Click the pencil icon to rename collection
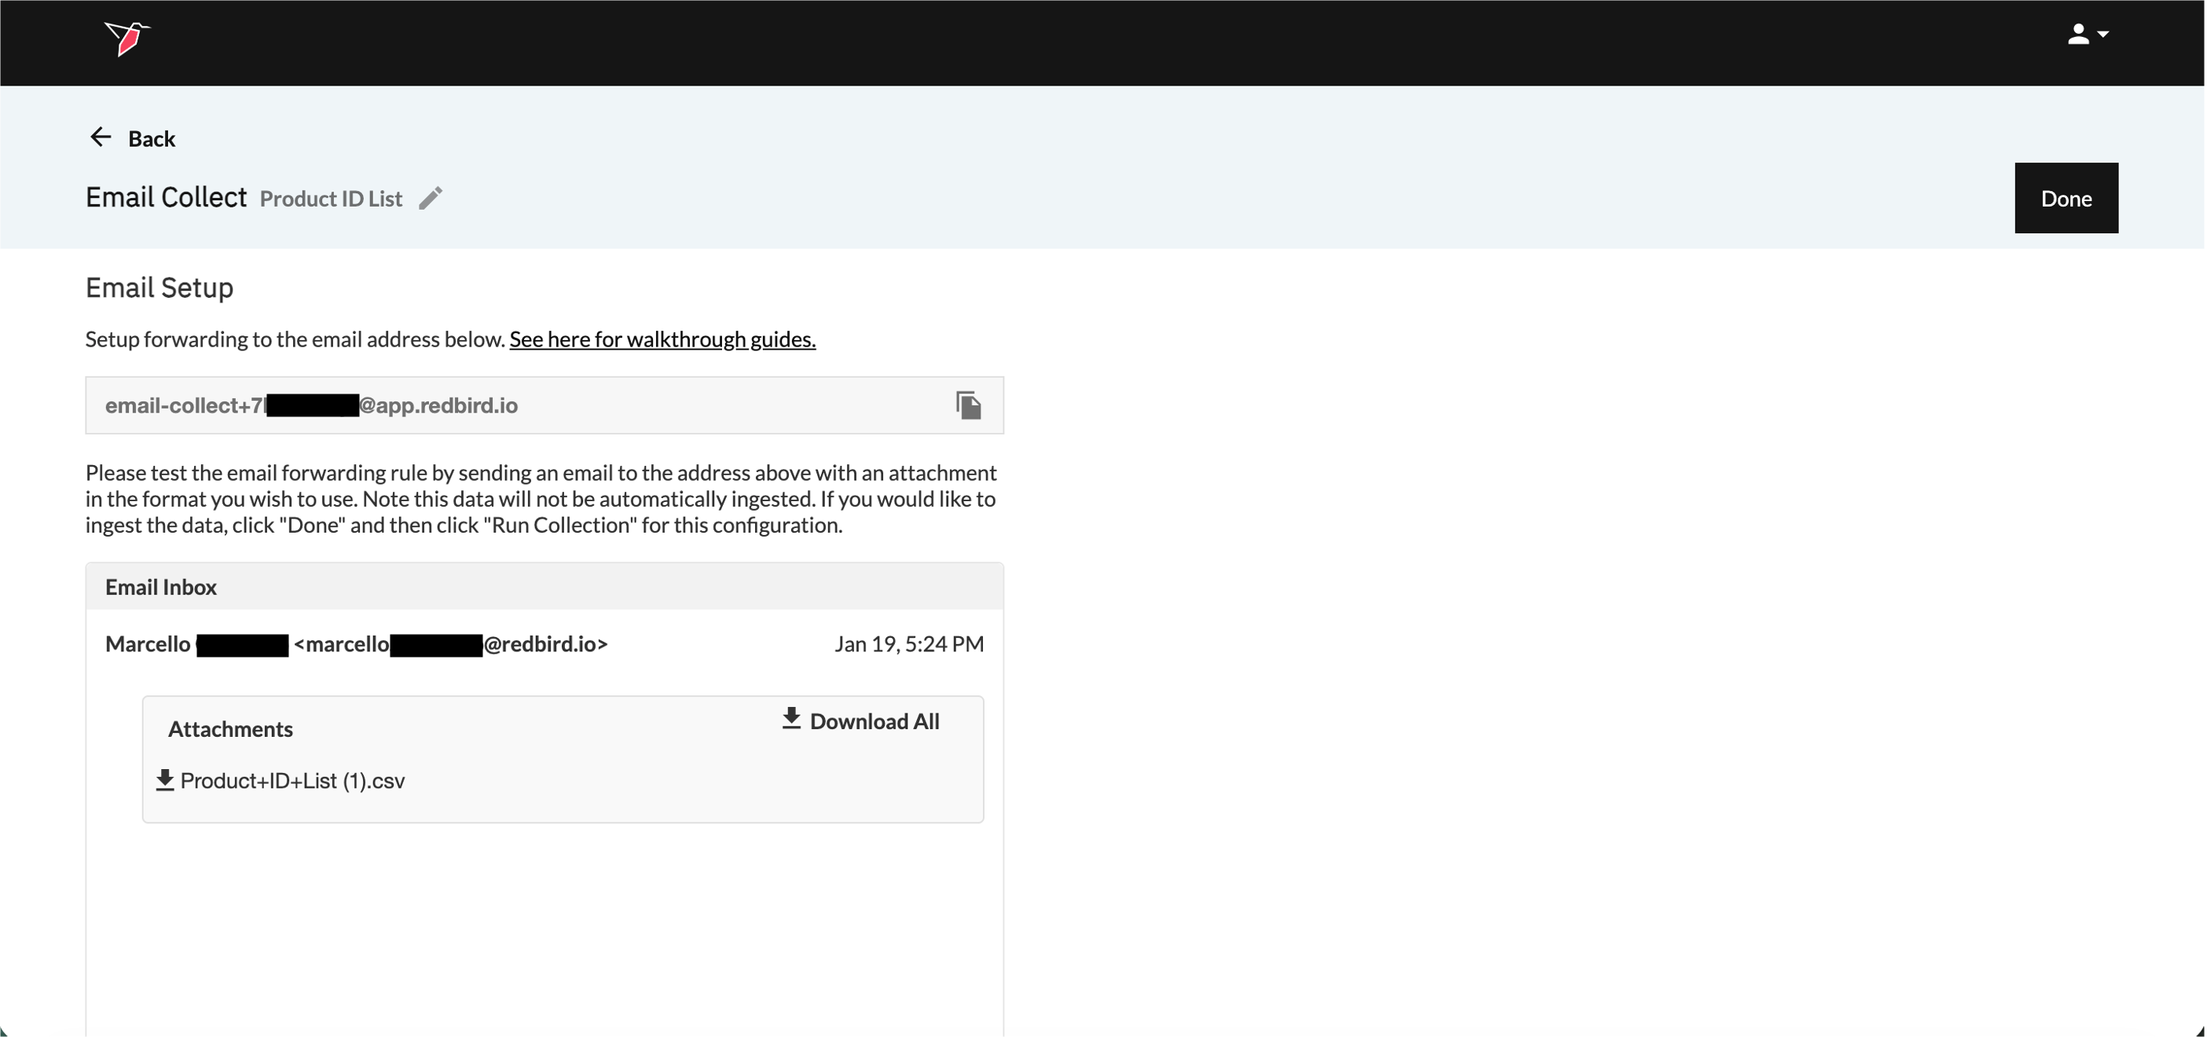 tap(430, 198)
